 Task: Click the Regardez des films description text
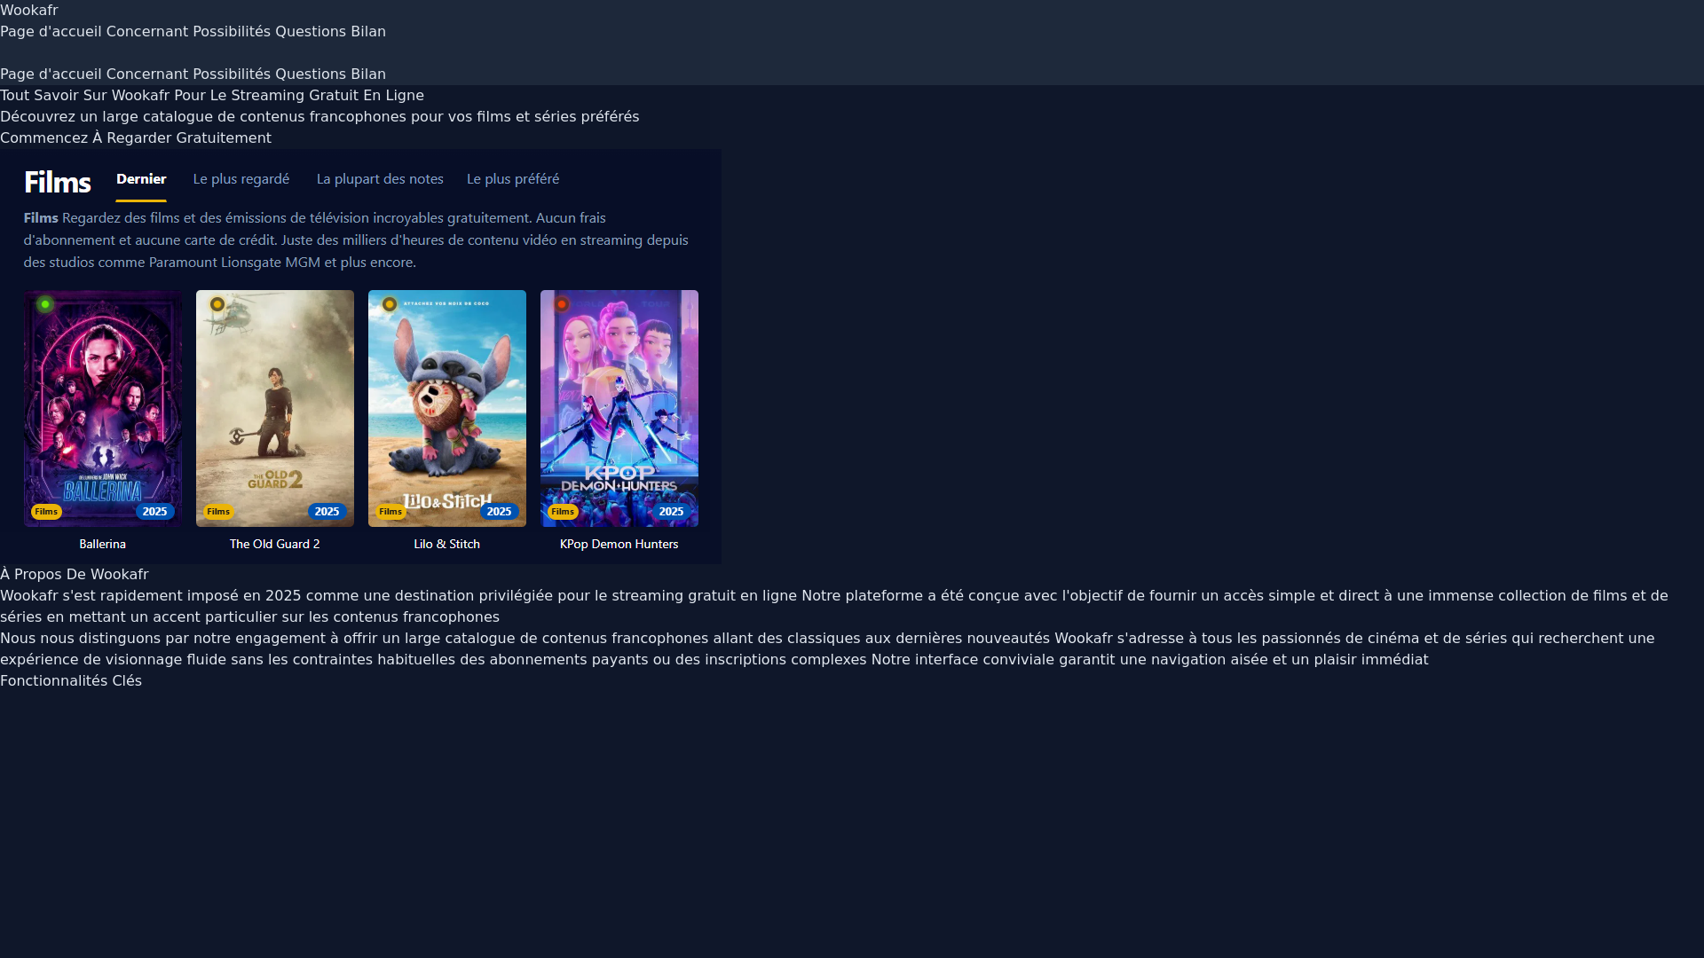click(356, 240)
